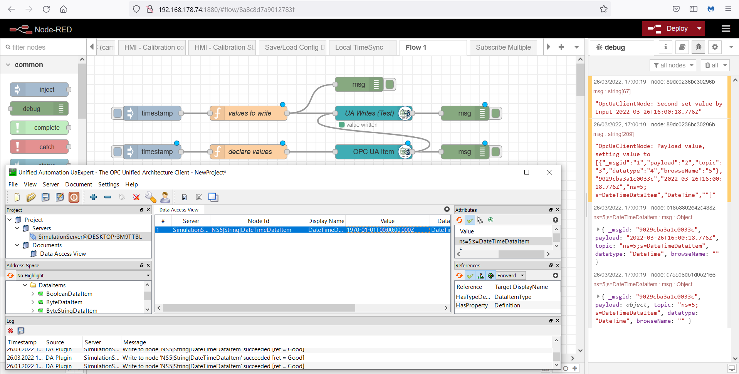The width and height of the screenshot is (739, 374).
Task: Click the Deploy button
Action: pos(668,29)
